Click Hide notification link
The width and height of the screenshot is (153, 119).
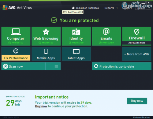[x=141, y=117]
